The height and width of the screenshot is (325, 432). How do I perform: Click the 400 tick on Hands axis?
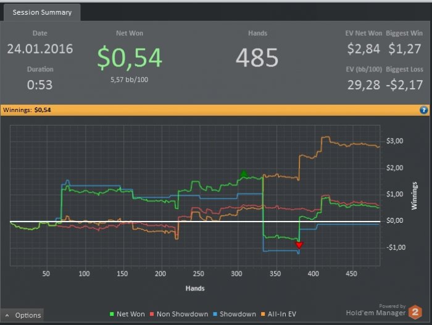click(x=314, y=274)
